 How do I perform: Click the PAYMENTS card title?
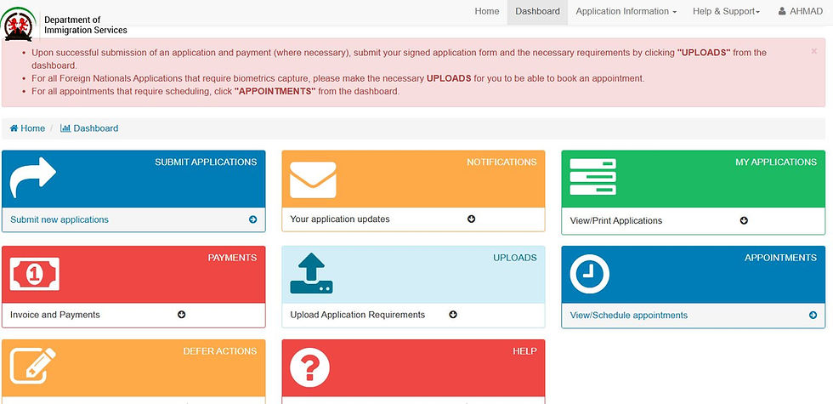[x=232, y=258]
